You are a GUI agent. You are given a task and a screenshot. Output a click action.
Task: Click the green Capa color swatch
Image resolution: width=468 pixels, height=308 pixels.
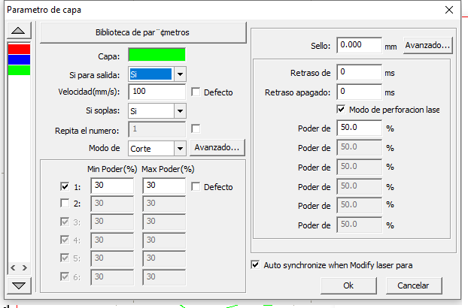click(x=157, y=55)
